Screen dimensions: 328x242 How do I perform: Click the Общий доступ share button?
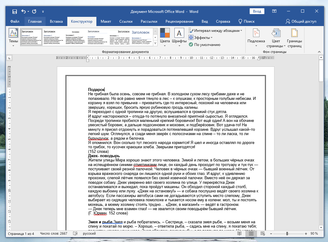(x=301, y=21)
